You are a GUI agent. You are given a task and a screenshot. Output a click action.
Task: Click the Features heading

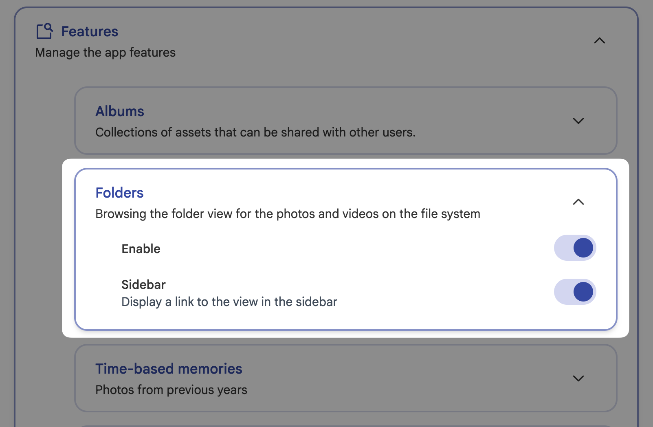point(89,31)
